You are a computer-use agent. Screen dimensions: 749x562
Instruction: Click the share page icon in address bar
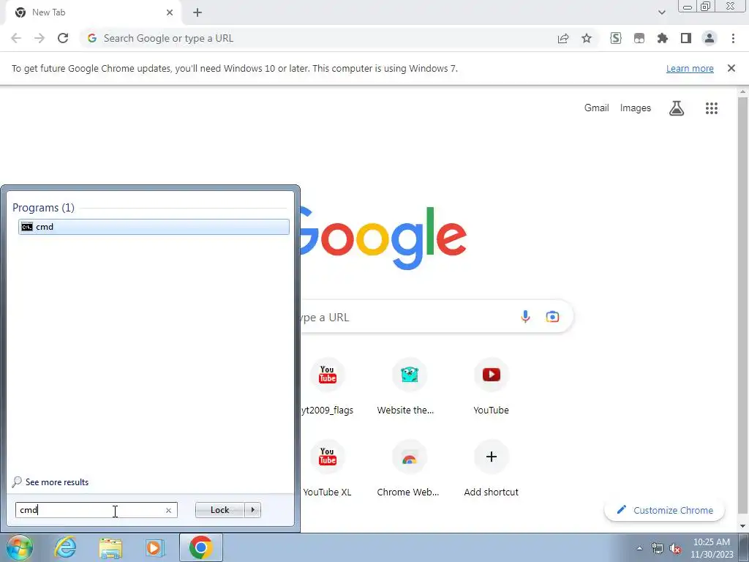563,38
